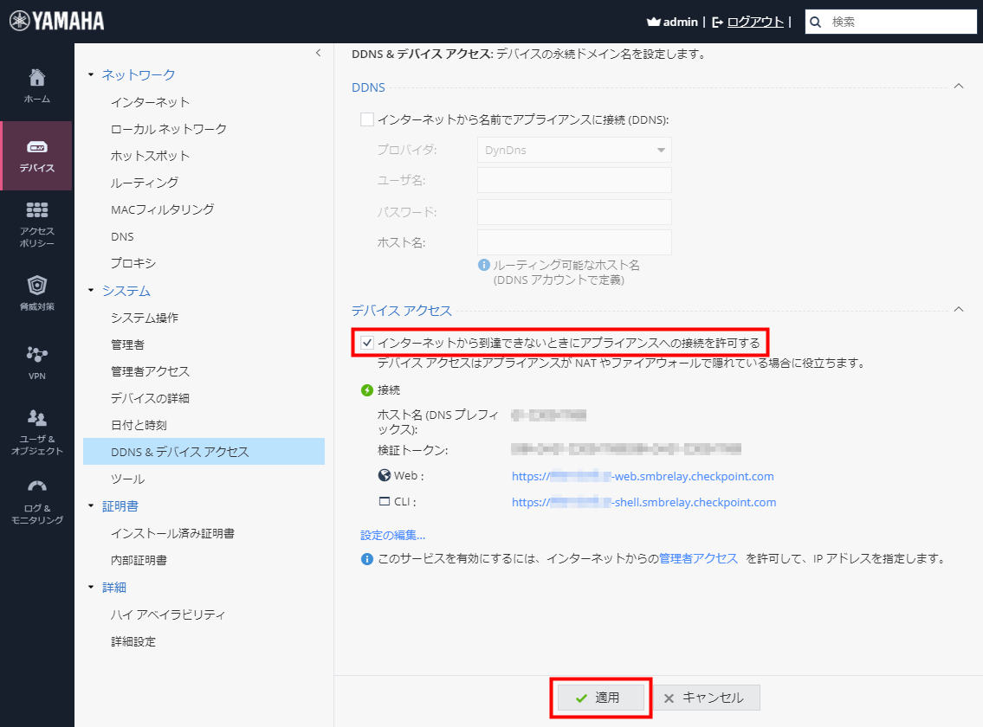The width and height of the screenshot is (983, 727).
Task: Open the DynDns provider dropdown
Action: tap(574, 150)
